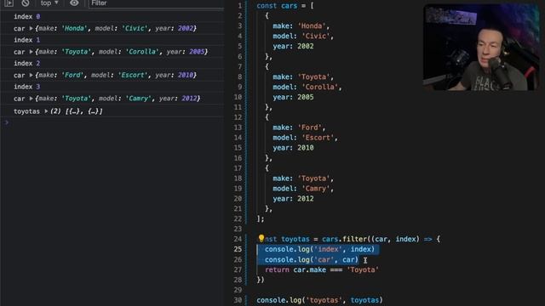Screen dimensions: 545x306
Task: Click line number 25 in the gutter
Action: (238, 249)
